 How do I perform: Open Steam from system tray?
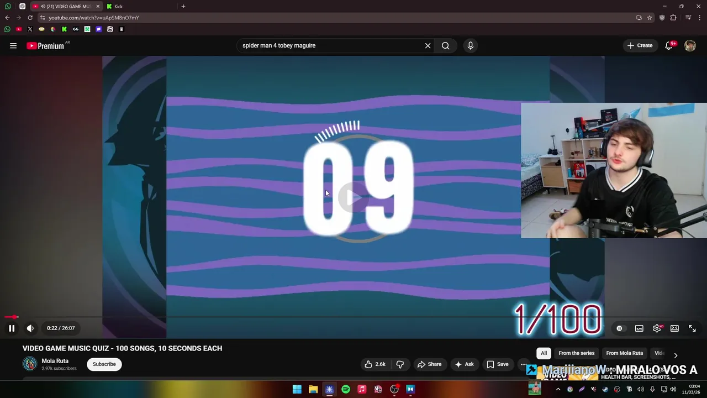click(605, 389)
